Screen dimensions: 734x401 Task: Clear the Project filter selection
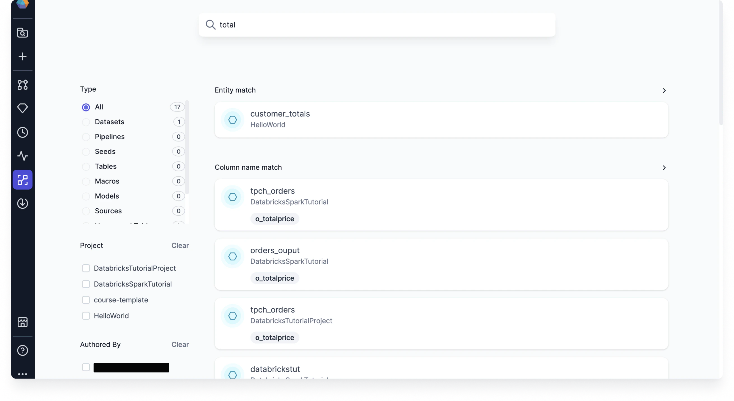(180, 245)
